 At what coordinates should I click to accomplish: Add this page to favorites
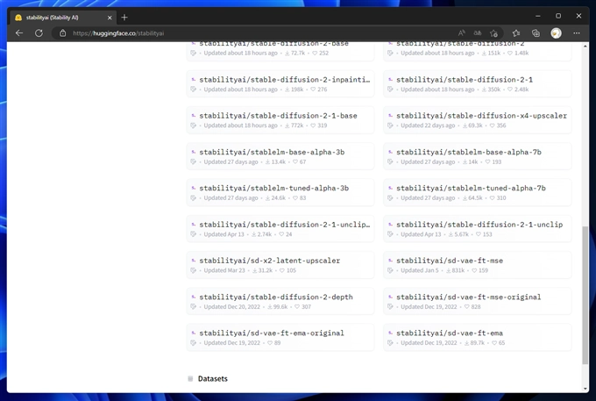coord(493,33)
